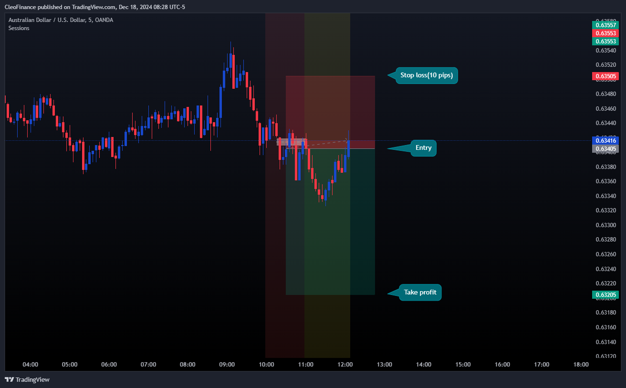Click the green 0.63205 target price label
This screenshot has width=626, height=388.
coord(605,295)
